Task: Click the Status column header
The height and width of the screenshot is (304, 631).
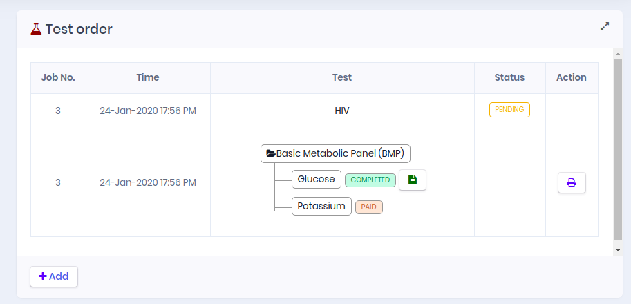Action: point(509,77)
